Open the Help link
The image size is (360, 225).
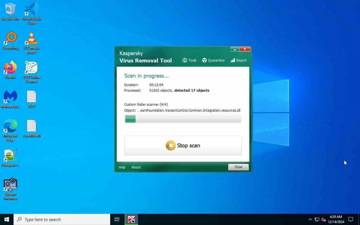(122, 167)
